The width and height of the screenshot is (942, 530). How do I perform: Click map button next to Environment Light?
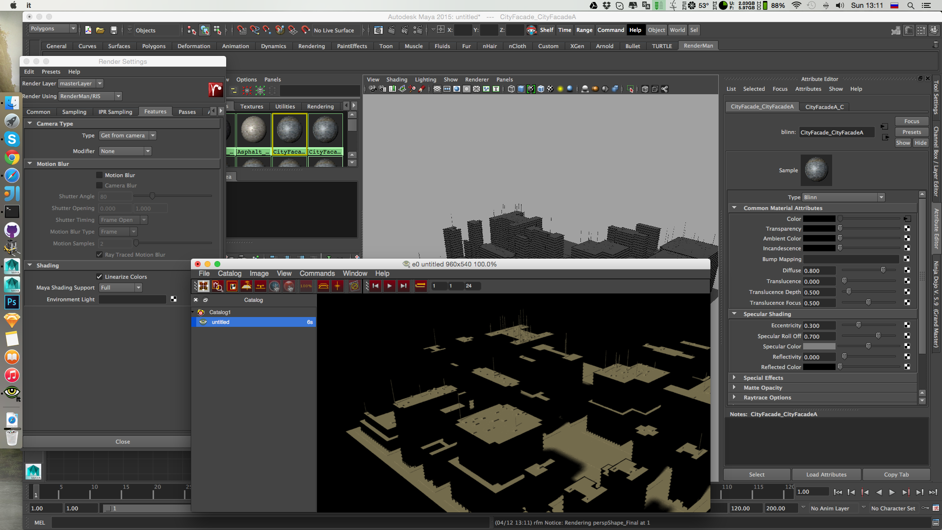coord(174,299)
